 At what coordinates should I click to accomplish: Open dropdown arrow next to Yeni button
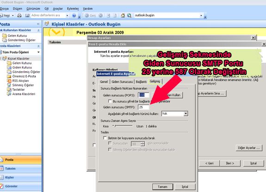(13, 15)
